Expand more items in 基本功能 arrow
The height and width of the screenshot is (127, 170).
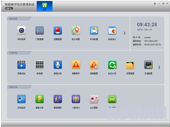[125, 33]
